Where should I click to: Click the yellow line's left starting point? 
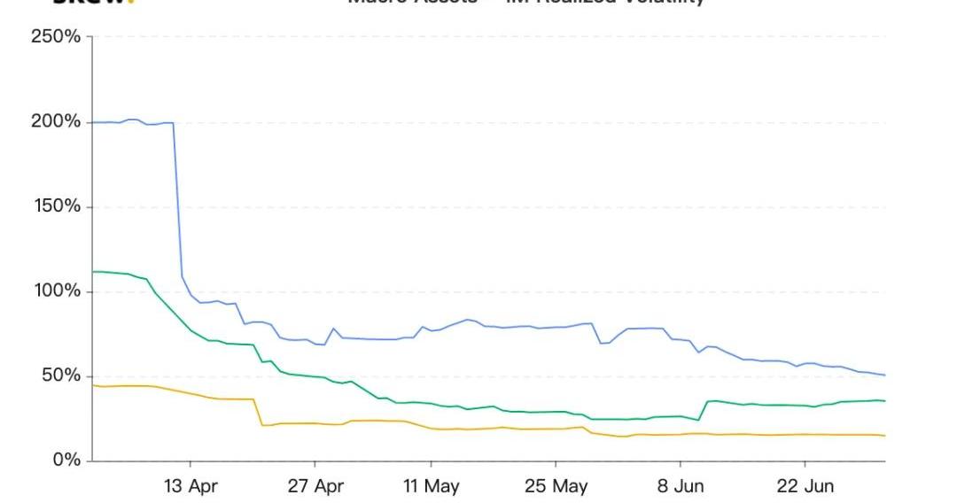(93, 385)
